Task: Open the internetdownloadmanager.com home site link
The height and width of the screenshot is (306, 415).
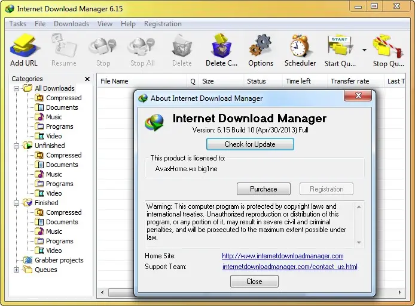Action: tap(283, 256)
